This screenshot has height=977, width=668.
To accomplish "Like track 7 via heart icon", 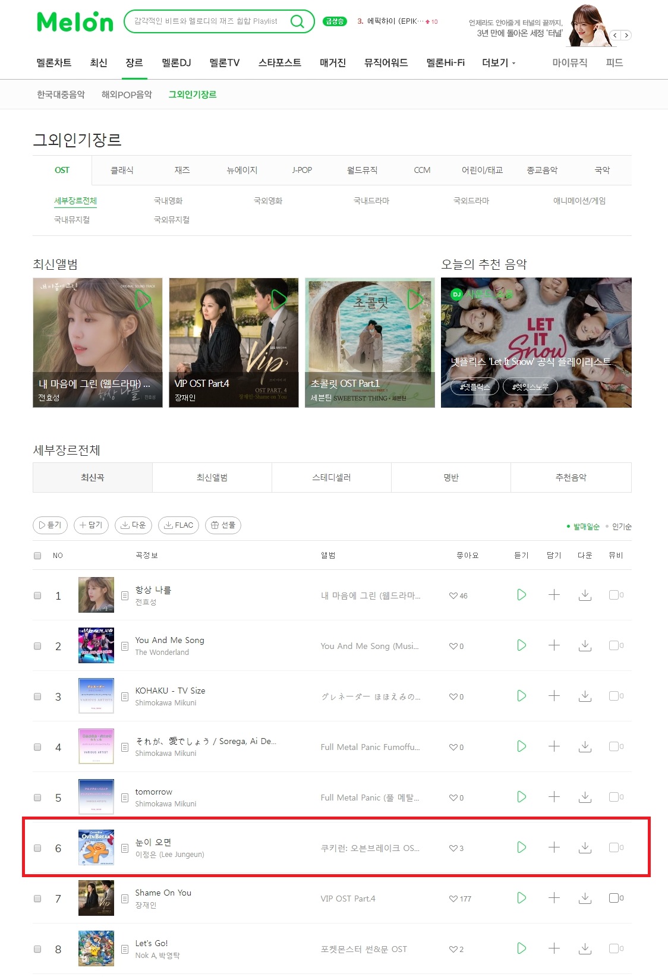I will pyautogui.click(x=453, y=899).
